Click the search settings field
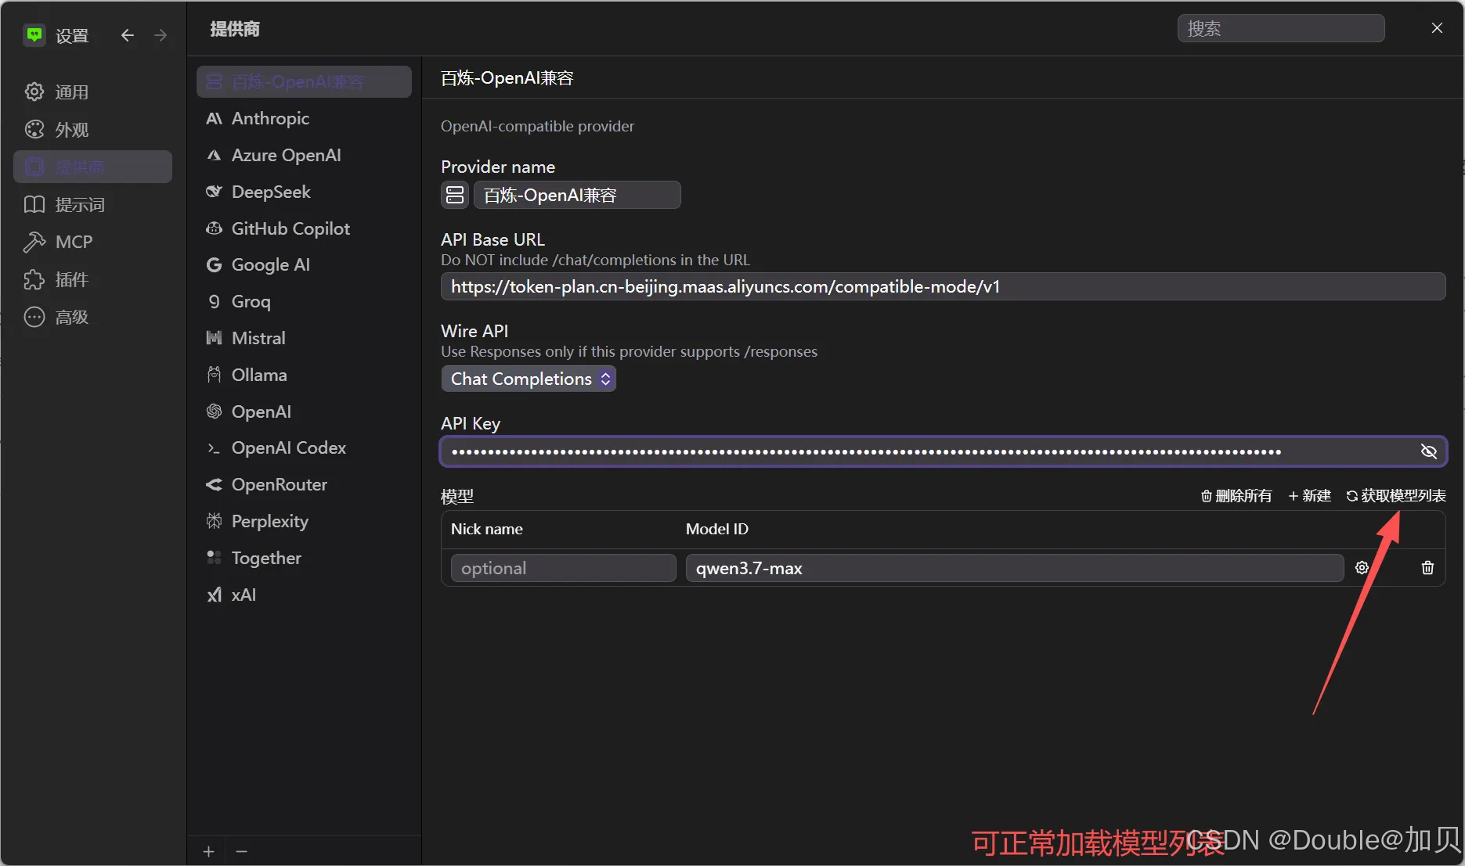Viewport: 1465px width, 866px height. [1281, 28]
